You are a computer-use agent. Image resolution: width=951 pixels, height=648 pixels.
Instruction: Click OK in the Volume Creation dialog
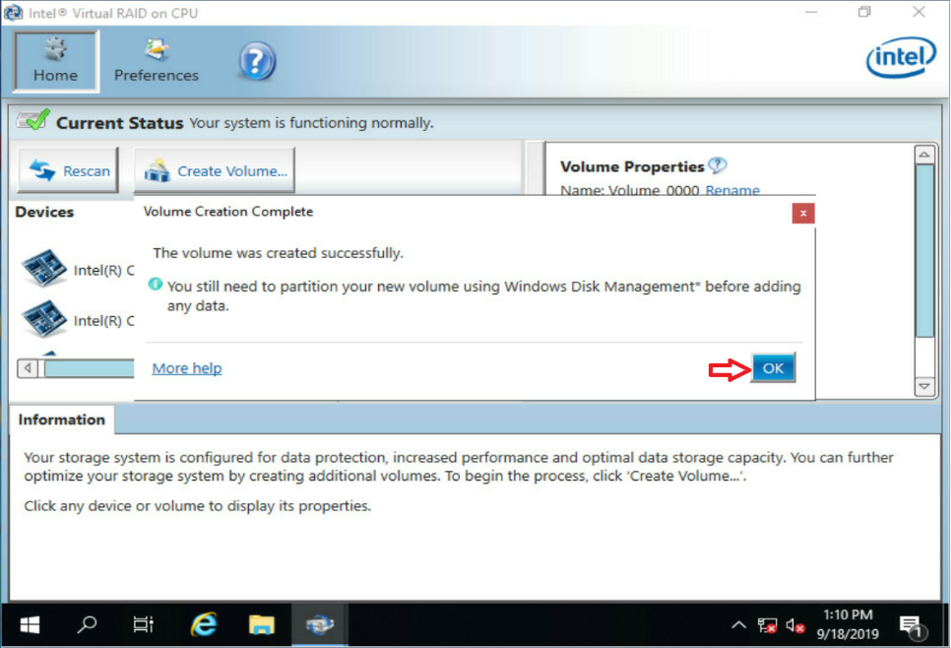coord(773,367)
